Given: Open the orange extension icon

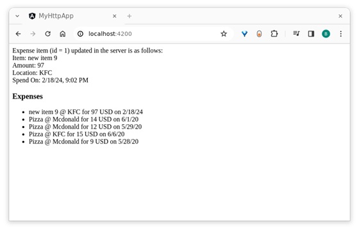Looking at the screenshot, I should 259,34.
